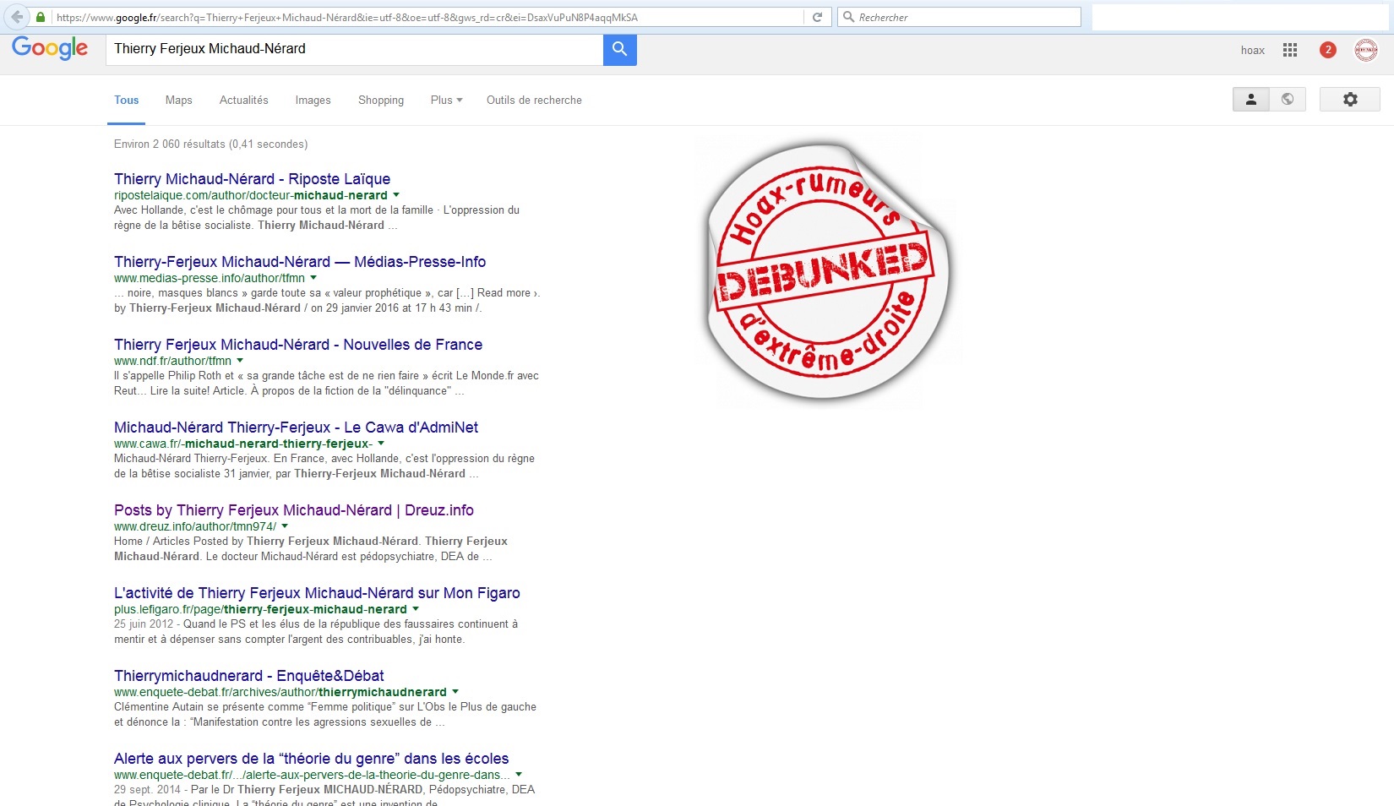Expand arrow next to enquete-debat.fr thierrymichaudnerard URL
The height and width of the screenshot is (806, 1394).
point(455,692)
